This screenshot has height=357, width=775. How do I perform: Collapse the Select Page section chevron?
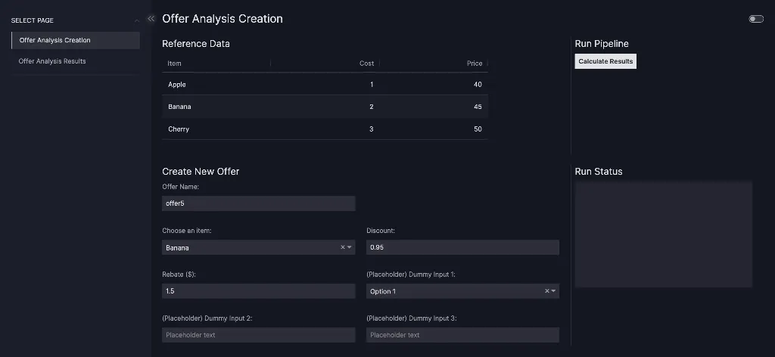click(x=136, y=20)
